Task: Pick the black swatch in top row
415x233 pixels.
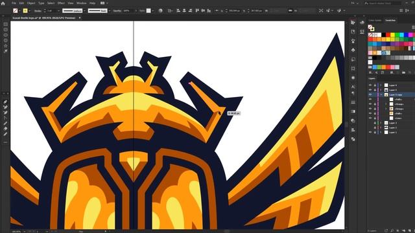Action: coord(383,34)
